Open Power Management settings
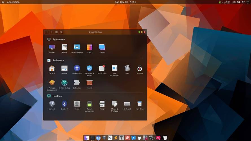This screenshot has width=251, height=141. point(89,106)
